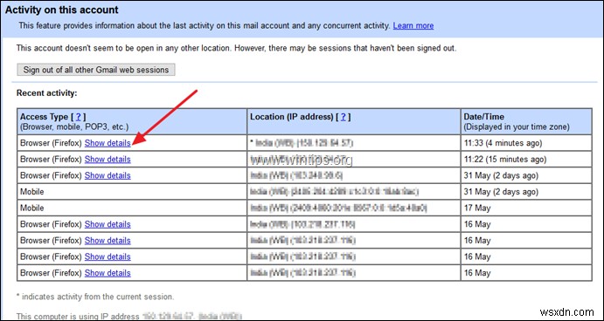Viewport: 604px width, 321px height.
Task: Select the "17 May" date cell
Action: click(526, 208)
